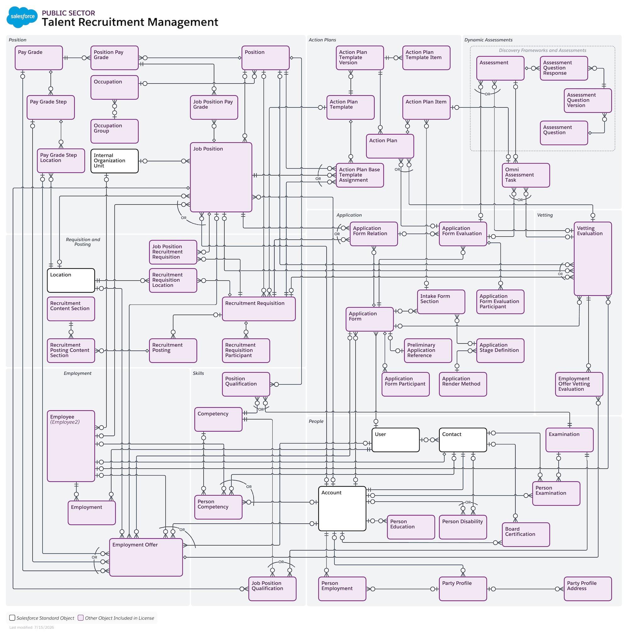The image size is (629, 636).
Task: Click the Position Pay Grade box
Action: 114,58
